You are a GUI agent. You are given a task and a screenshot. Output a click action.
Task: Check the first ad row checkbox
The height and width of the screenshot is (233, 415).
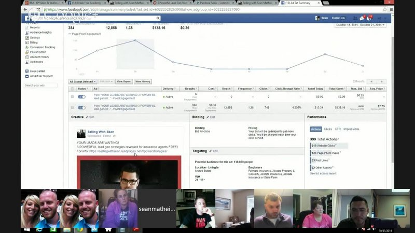click(72, 96)
